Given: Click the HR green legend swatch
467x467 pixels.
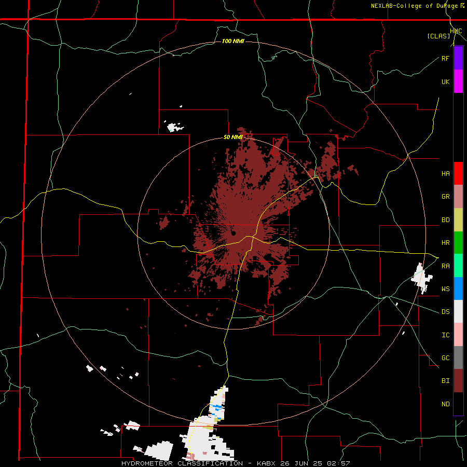Looking at the screenshot, I should 458,243.
